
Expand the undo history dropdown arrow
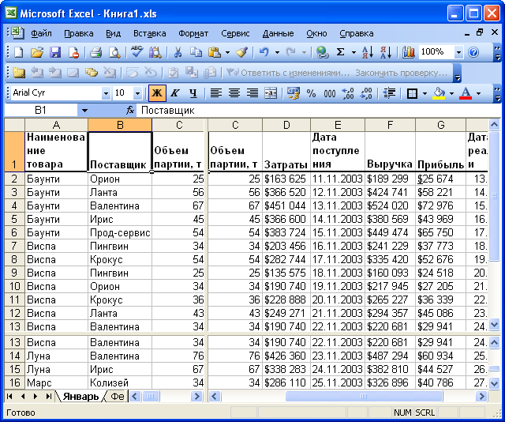click(277, 52)
